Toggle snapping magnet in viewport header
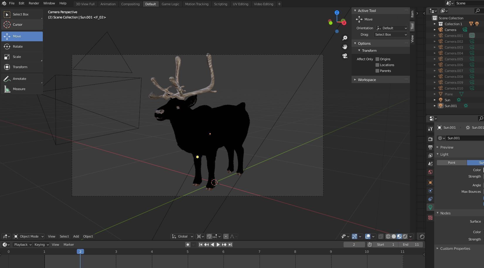Screen dimensions: 484x268 (209, 236)
